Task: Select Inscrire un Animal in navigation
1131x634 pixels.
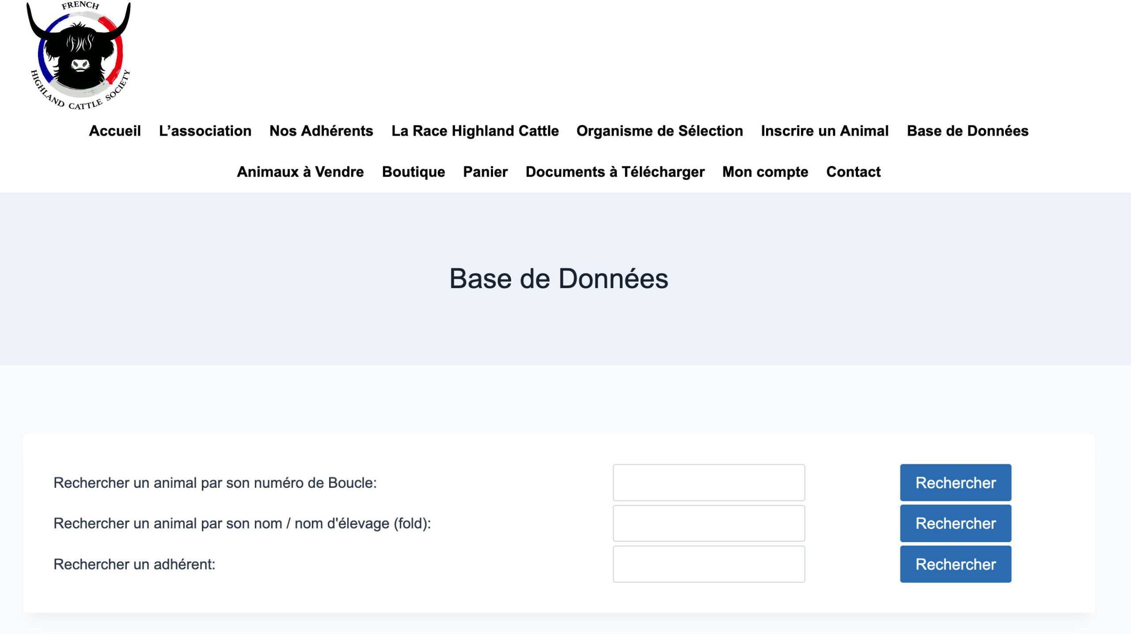Action: coord(824,131)
